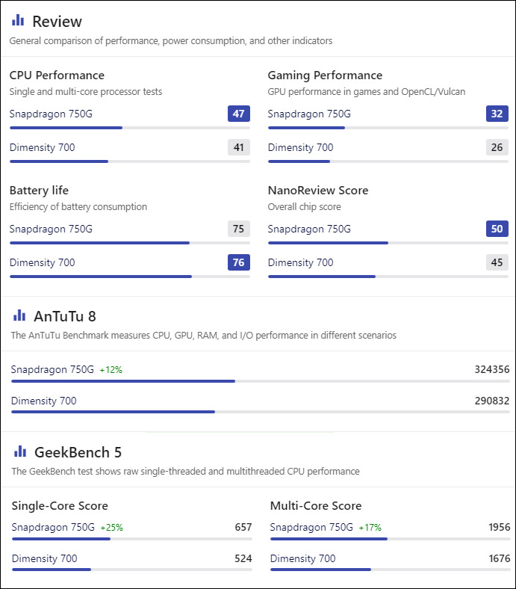Click the 50 NanoReview Score badge
This screenshot has height=589, width=516.
pos(497,229)
